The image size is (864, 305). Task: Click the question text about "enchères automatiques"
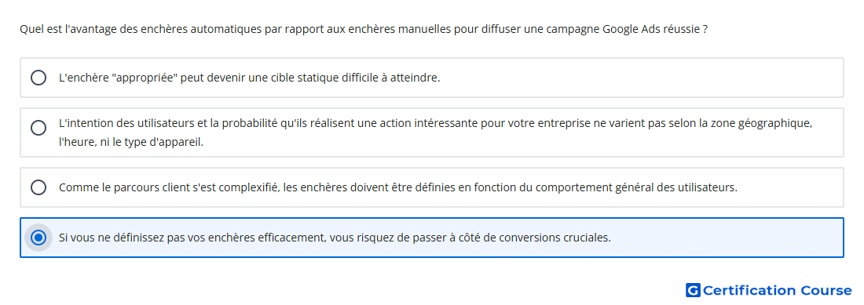[364, 29]
